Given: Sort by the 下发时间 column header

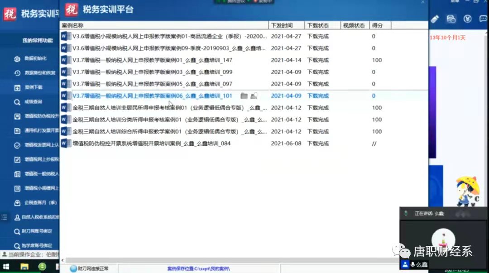Looking at the screenshot, I should (286, 25).
